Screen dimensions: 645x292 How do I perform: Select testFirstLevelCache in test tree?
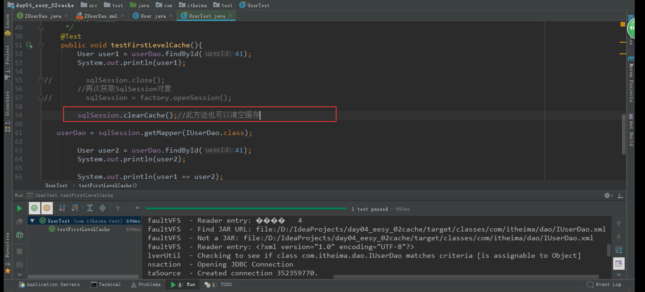83,229
